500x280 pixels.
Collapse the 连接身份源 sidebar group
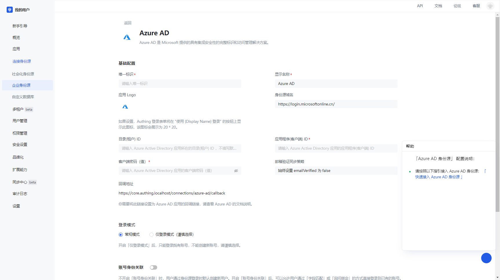22,61
